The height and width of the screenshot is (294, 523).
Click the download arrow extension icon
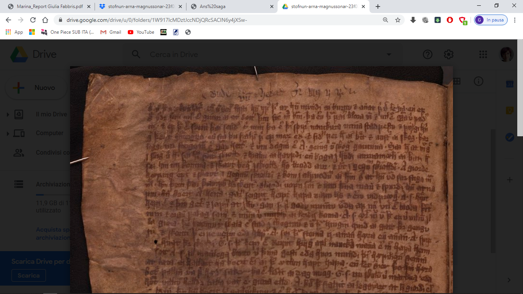click(x=413, y=20)
